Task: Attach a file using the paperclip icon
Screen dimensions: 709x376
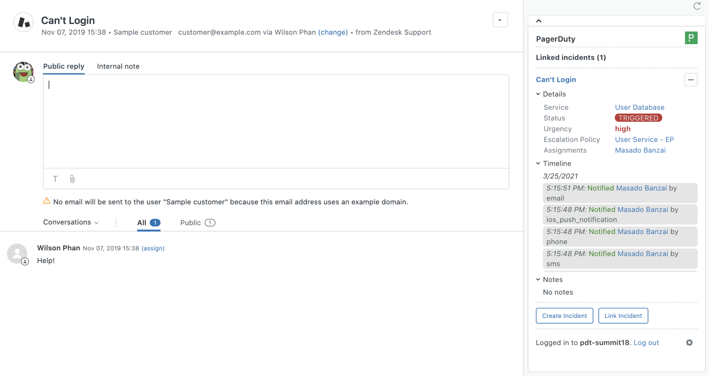Action: tap(72, 179)
